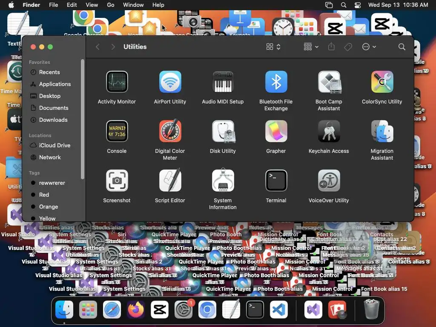
Task: Click the Finder search magnifier icon
Action: [402, 47]
